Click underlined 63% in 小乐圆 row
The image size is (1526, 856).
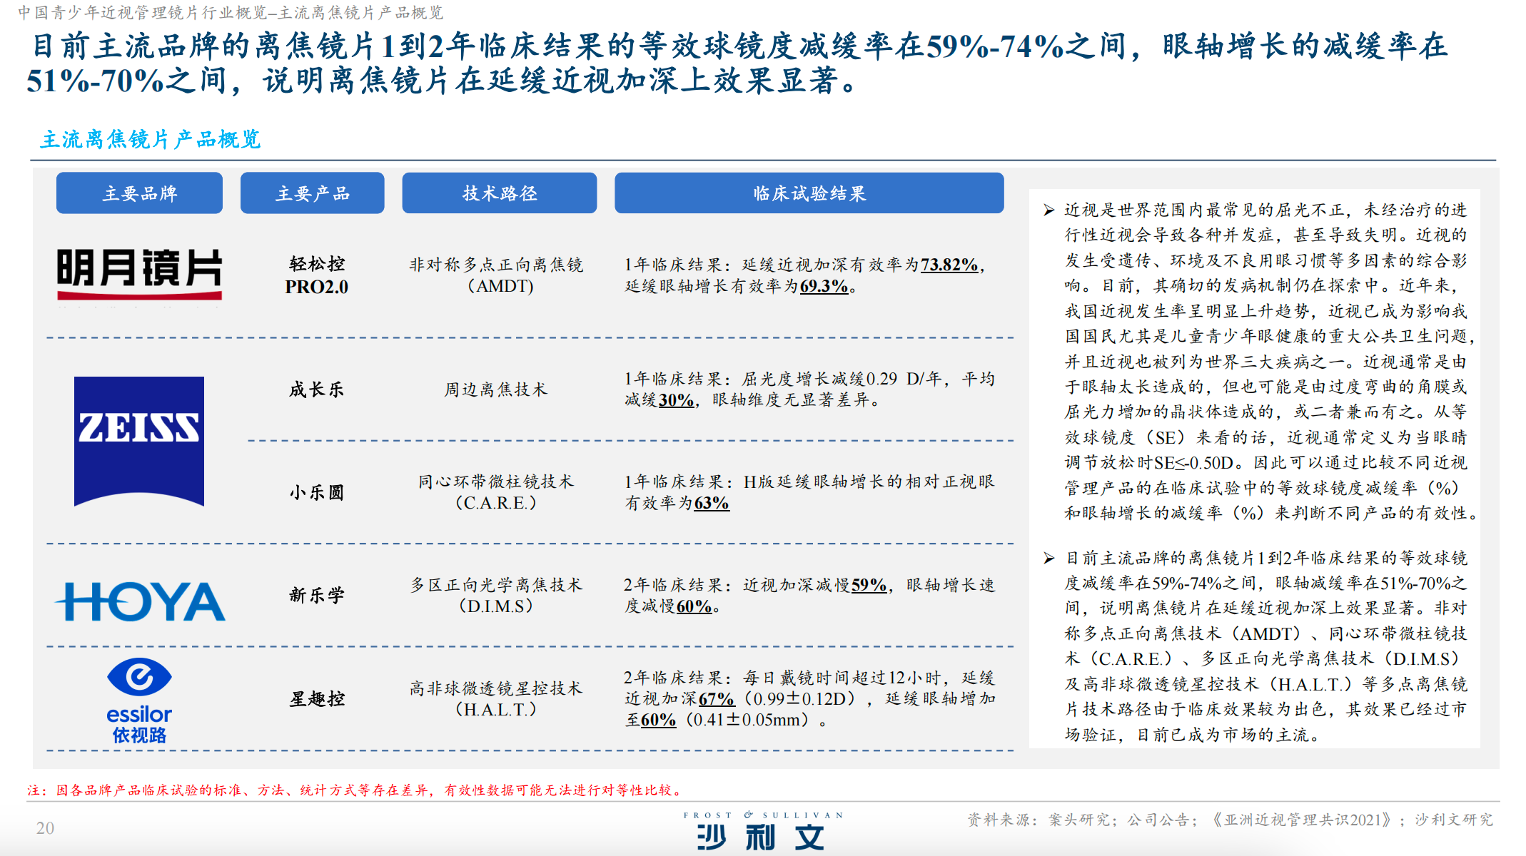pos(711,503)
